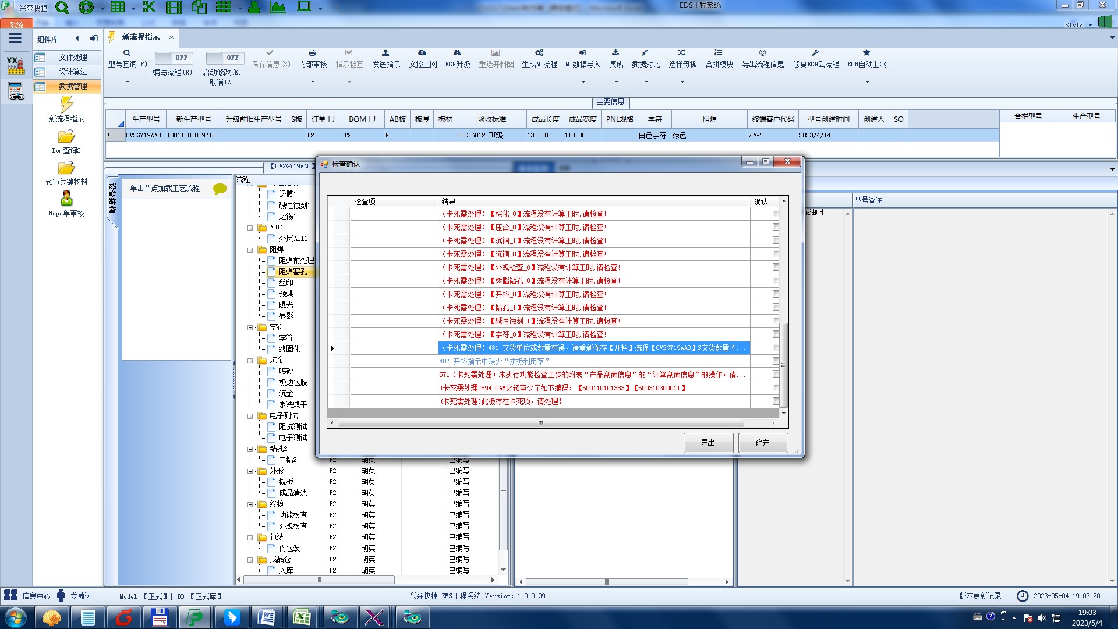Collapse the 沉金 tree folder

click(x=250, y=361)
